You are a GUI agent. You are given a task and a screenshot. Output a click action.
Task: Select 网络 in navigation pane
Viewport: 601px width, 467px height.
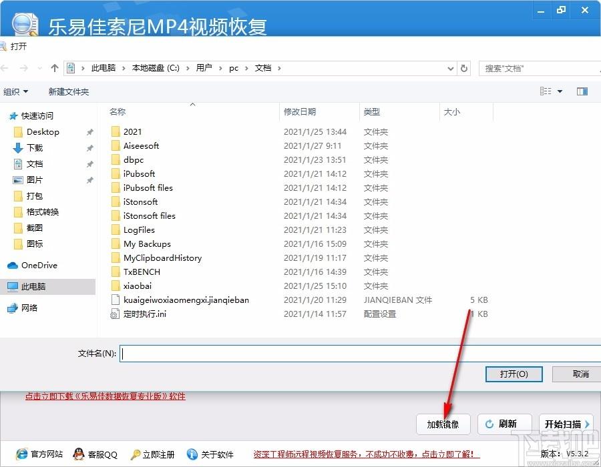pos(23,308)
